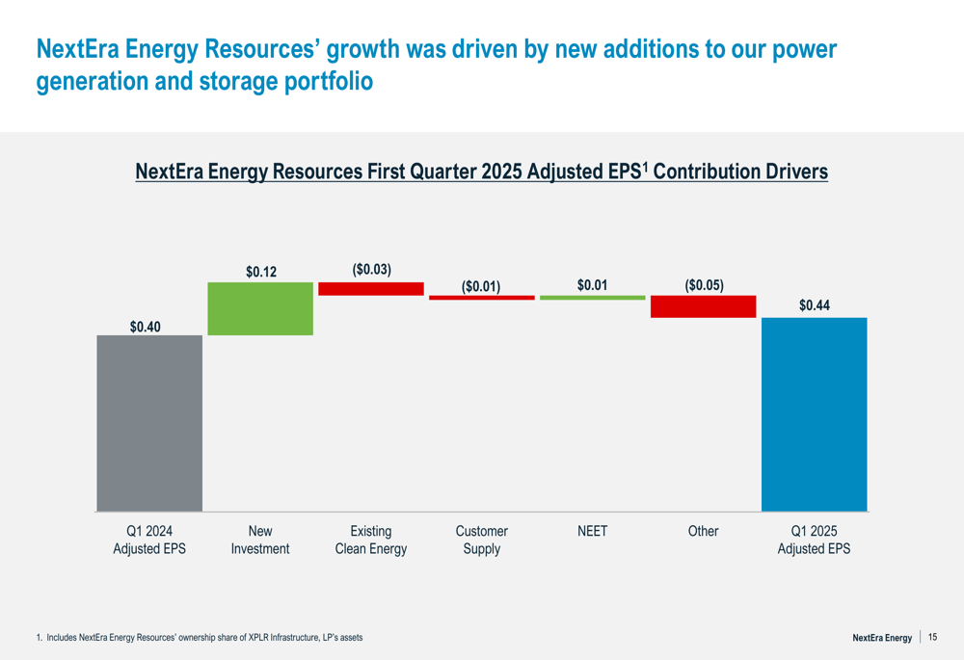The width and height of the screenshot is (964, 660).
Task: Click the 'Q1 2024 Adjusted EPS' axis label
Action: (x=149, y=540)
